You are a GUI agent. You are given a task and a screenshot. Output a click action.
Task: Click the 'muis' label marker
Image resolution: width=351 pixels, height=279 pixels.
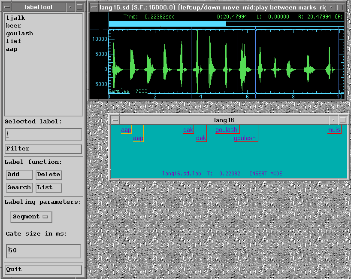pos(334,130)
